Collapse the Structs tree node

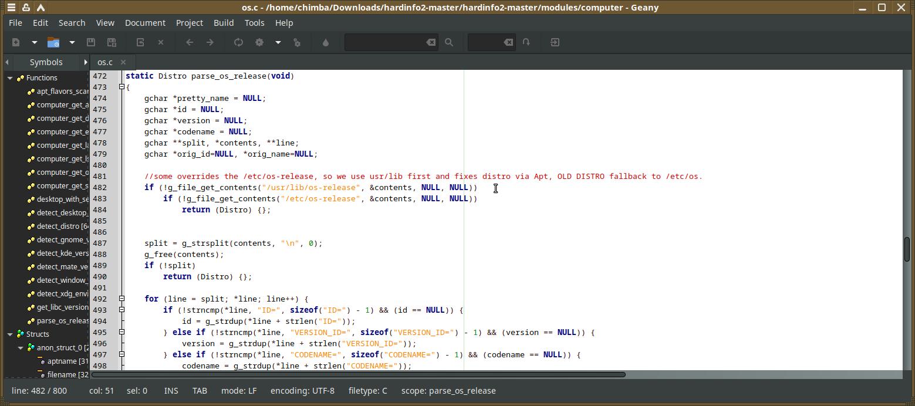tap(10, 334)
